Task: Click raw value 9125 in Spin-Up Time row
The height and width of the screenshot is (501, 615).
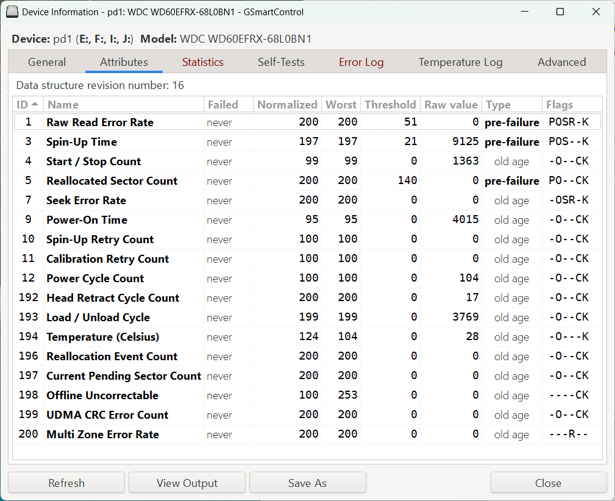Action: (x=466, y=141)
